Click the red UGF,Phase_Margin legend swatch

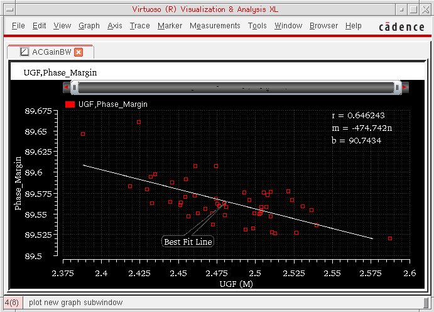(x=70, y=104)
